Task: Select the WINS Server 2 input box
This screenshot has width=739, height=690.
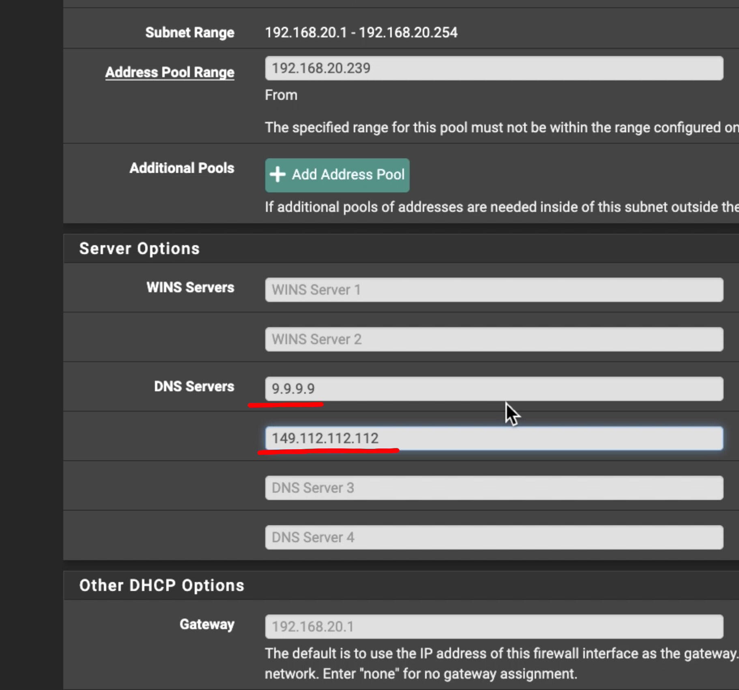Action: coord(494,339)
